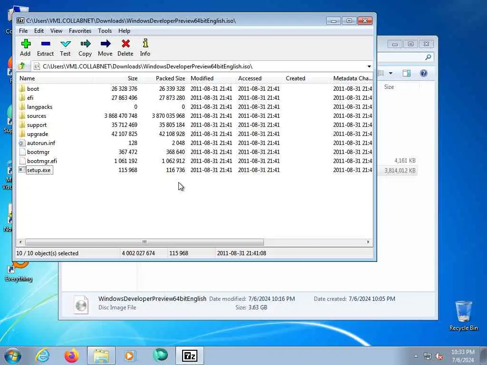This screenshot has width=487, height=365.
Task: Open the Edit menu
Action: [39, 31]
